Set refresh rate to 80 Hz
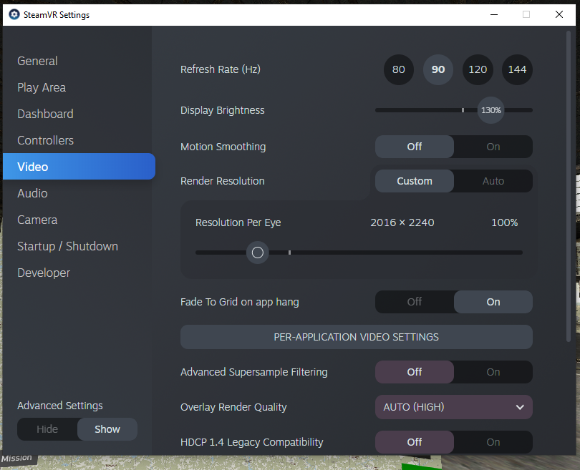 point(399,69)
